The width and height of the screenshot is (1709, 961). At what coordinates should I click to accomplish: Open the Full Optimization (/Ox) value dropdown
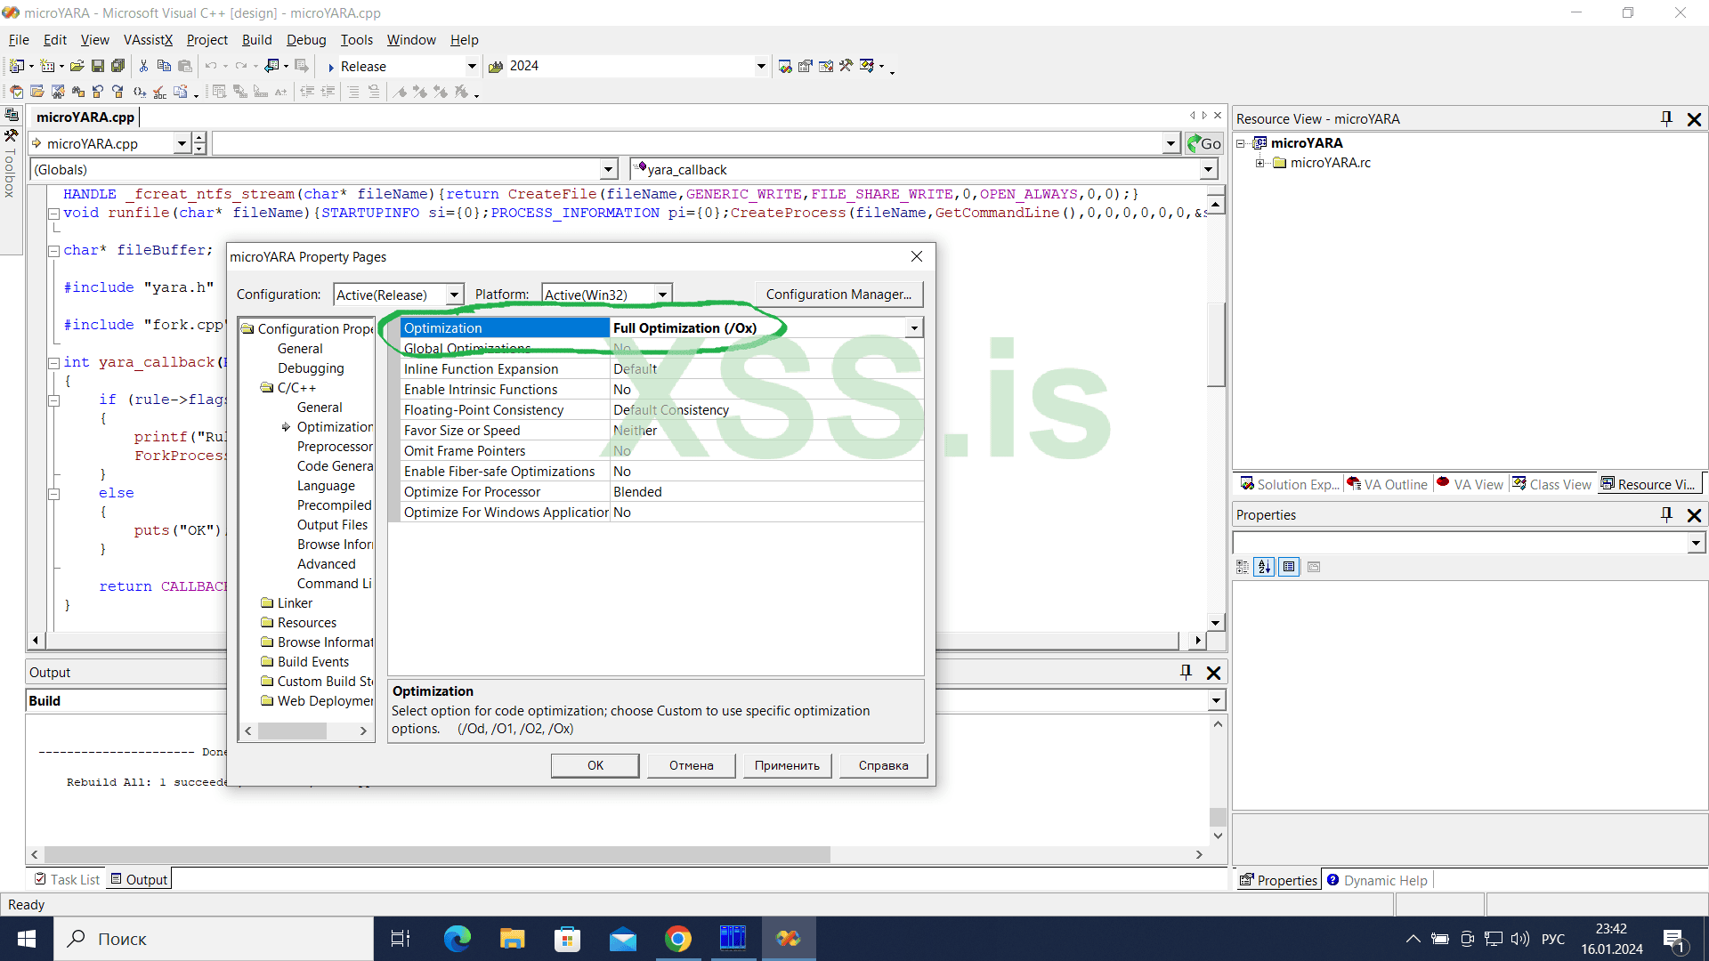pos(915,327)
